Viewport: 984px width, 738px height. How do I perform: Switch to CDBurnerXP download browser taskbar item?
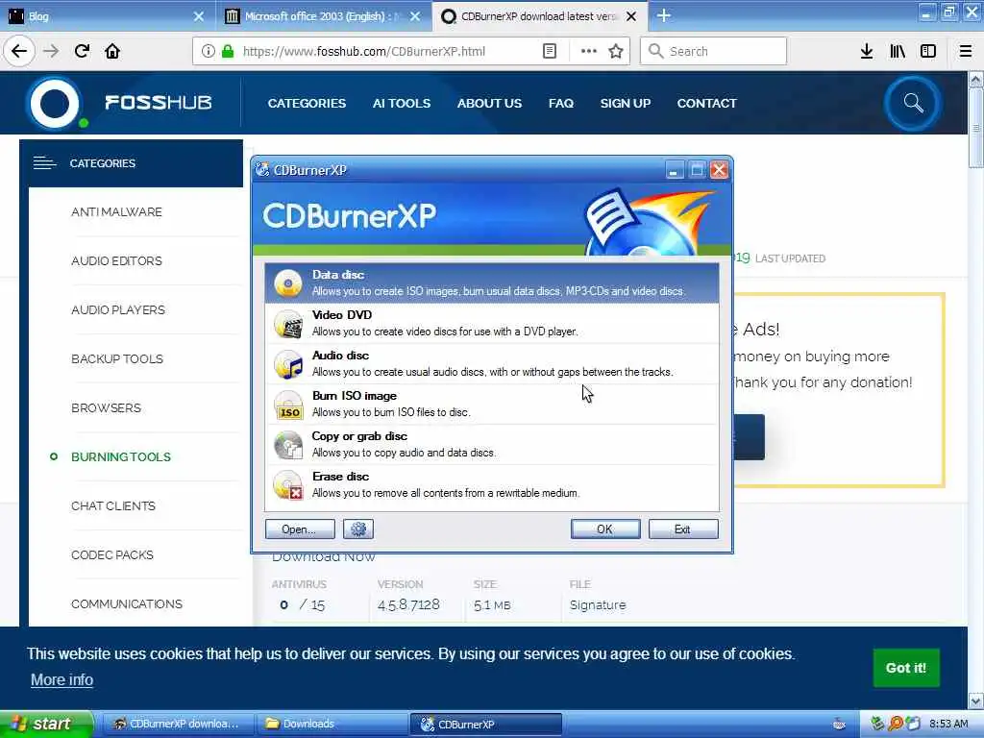pos(177,724)
